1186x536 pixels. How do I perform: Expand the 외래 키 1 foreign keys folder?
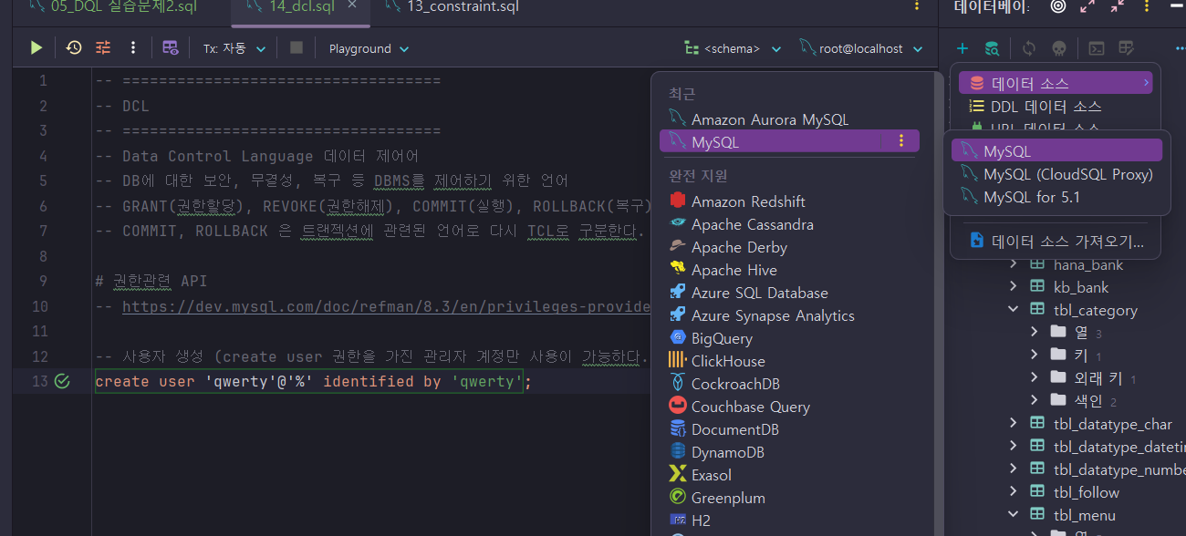(x=1034, y=378)
